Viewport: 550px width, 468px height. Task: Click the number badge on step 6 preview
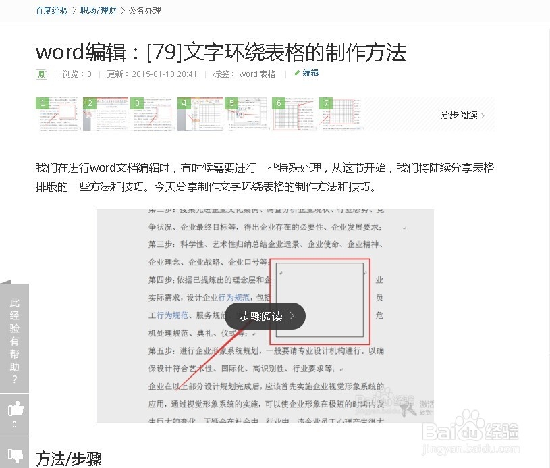[279, 103]
